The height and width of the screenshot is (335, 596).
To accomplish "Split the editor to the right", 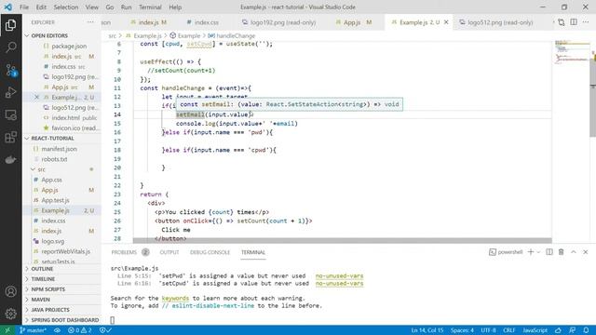I will [x=574, y=22].
